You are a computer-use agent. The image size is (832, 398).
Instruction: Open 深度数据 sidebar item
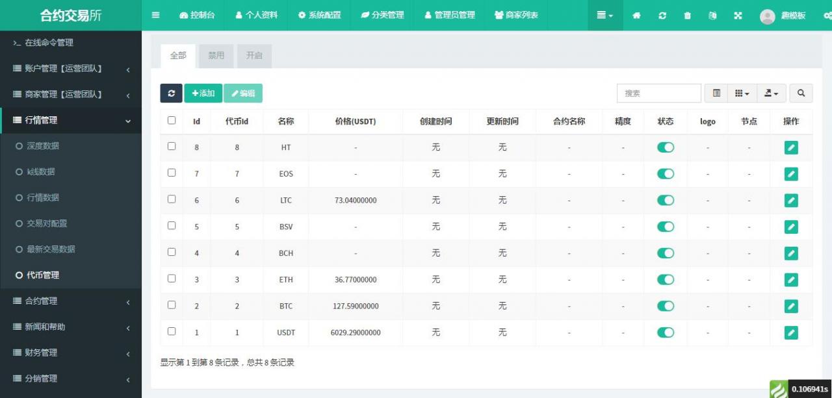pyautogui.click(x=71, y=146)
